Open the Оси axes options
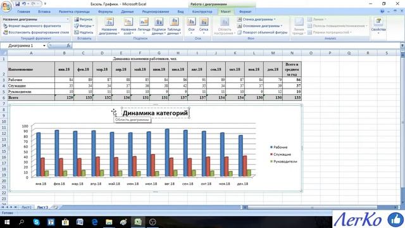The image size is (405, 228). [x=191, y=27]
